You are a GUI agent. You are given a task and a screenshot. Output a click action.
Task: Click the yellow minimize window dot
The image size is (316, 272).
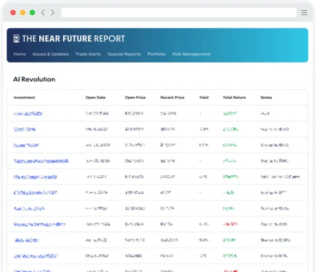click(23, 13)
